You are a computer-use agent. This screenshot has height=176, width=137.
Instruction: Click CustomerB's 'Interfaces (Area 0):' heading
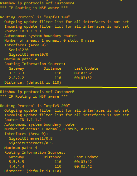pos(26,134)
